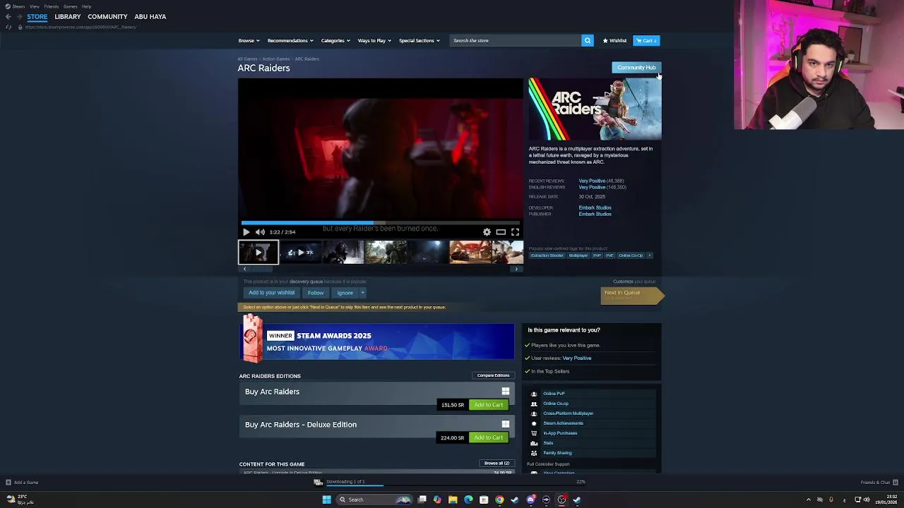Open the shopping Cart
904x508 pixels.
[646, 40]
